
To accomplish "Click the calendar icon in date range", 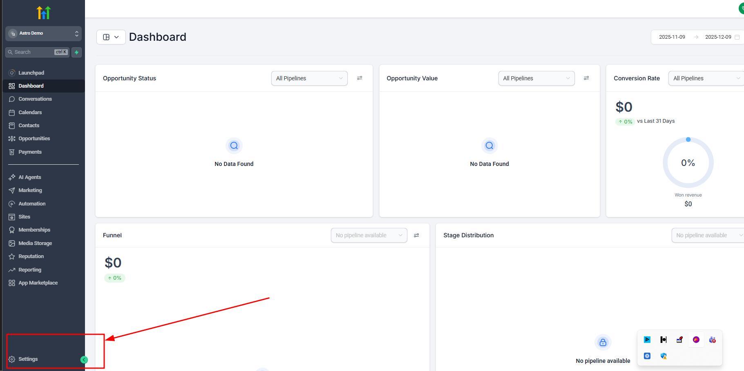I will point(737,37).
